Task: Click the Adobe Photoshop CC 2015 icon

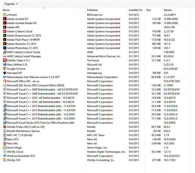Action: point(5,48)
